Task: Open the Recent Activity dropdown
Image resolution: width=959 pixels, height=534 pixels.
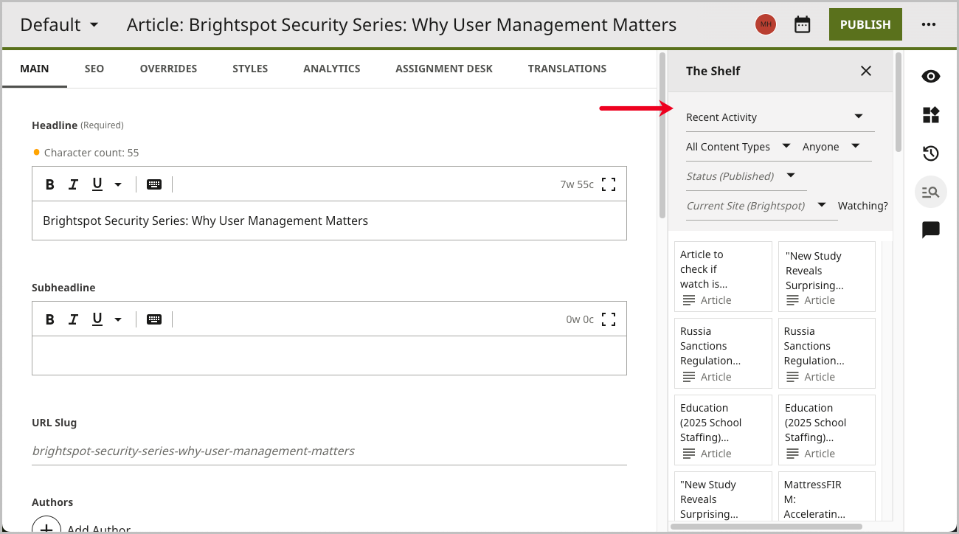Action: coord(780,117)
